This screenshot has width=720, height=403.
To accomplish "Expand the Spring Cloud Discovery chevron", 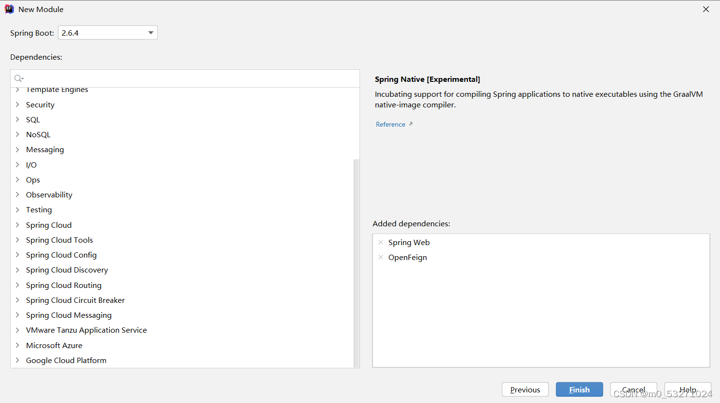I will [x=17, y=270].
